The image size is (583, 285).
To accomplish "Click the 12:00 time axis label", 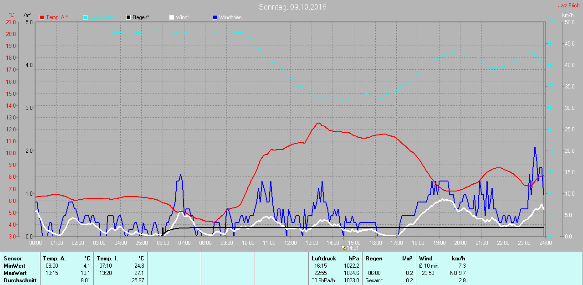I will click(290, 243).
